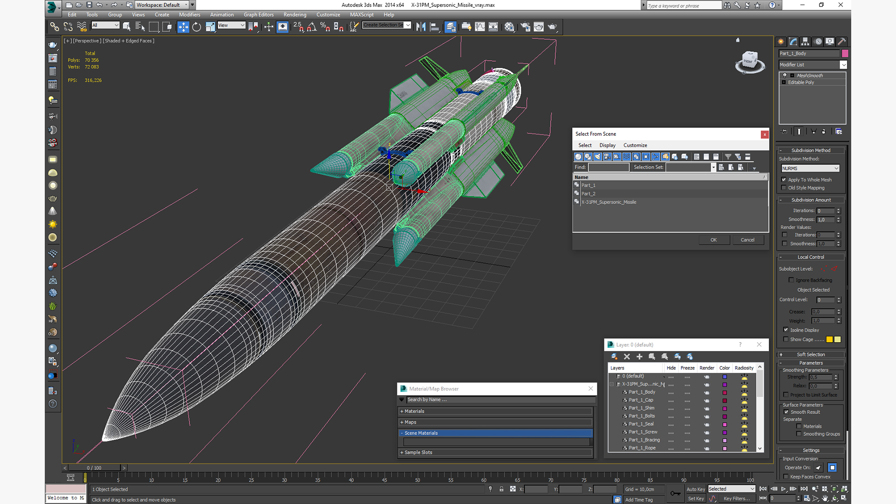Open the Curve Editor icon

(480, 27)
